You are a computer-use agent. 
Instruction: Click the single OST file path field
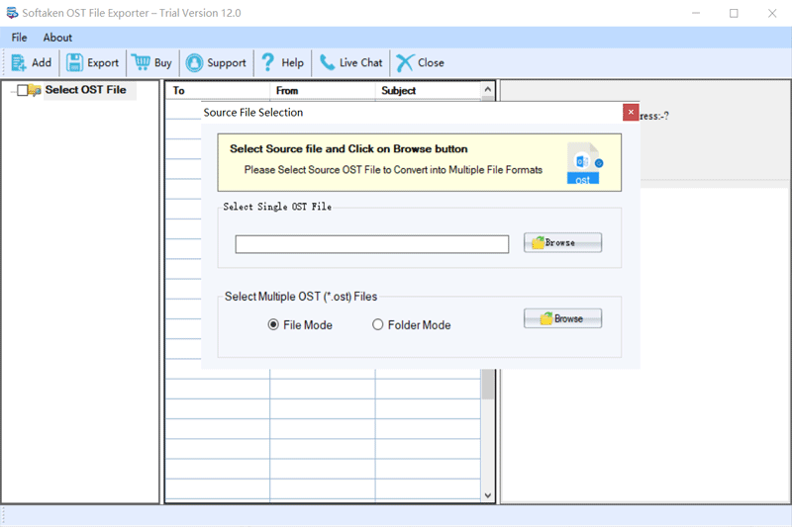[x=372, y=244]
